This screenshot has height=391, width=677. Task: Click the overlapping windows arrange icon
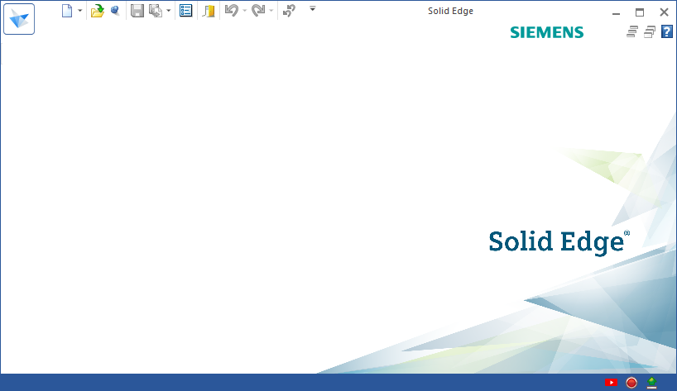tap(650, 32)
